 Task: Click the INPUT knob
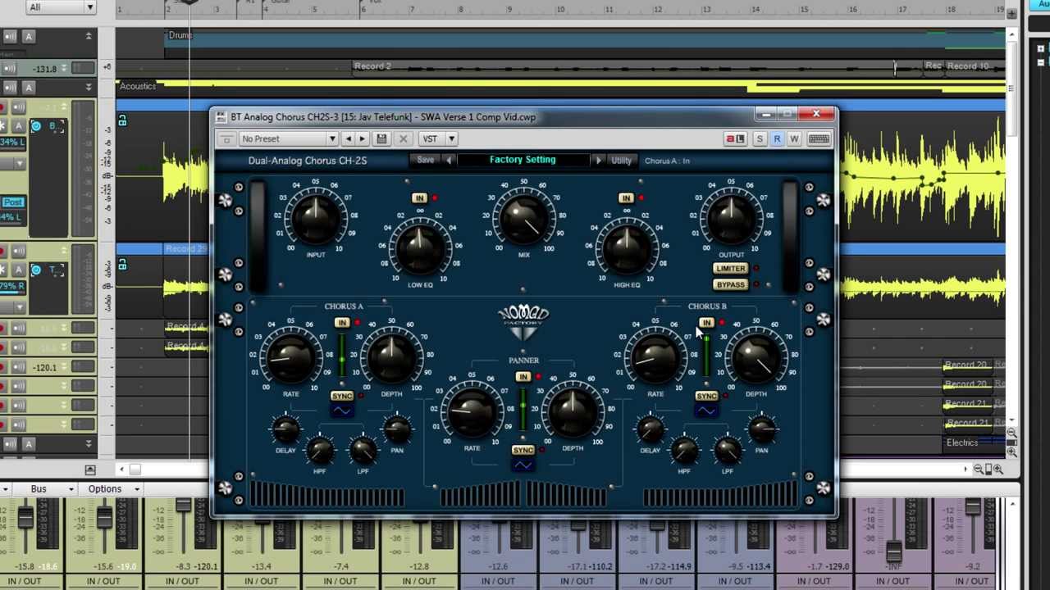click(x=316, y=220)
